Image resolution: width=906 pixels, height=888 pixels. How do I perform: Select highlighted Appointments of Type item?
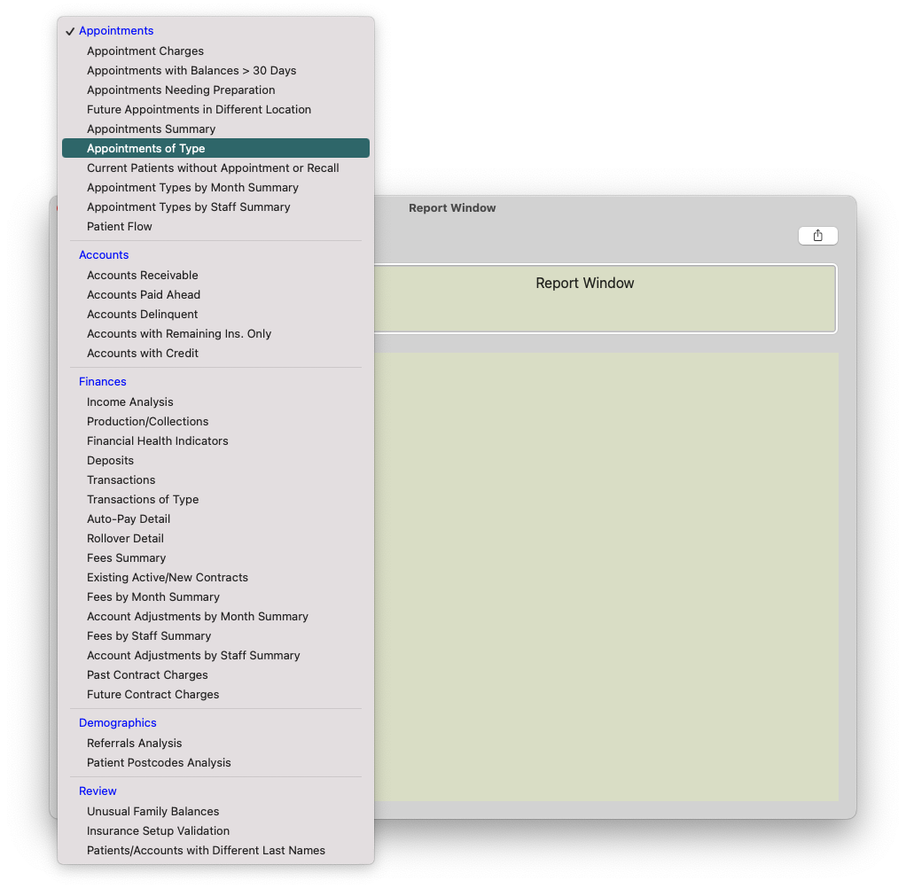tap(215, 149)
